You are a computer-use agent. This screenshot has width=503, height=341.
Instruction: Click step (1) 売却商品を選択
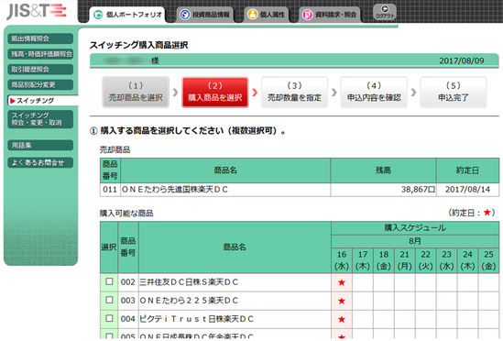pyautogui.click(x=136, y=92)
